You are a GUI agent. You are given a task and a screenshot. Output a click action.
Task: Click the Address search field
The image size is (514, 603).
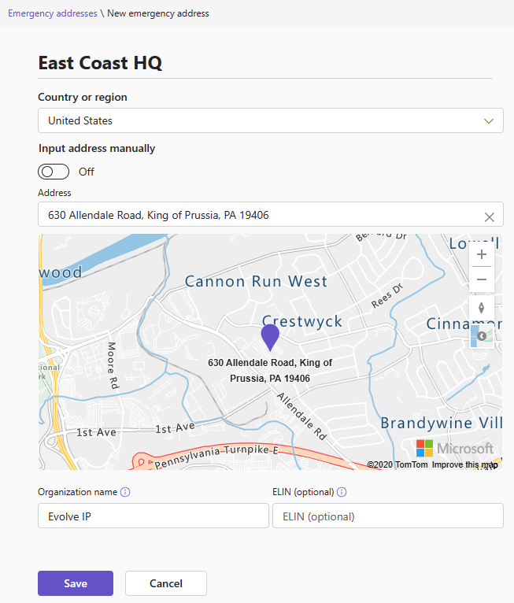click(260, 215)
